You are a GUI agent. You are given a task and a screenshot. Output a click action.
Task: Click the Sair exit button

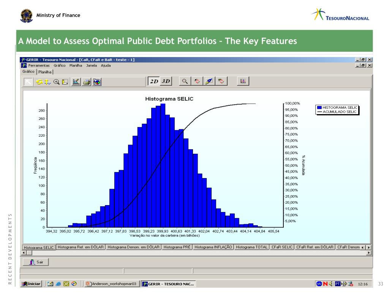[x=36, y=262]
